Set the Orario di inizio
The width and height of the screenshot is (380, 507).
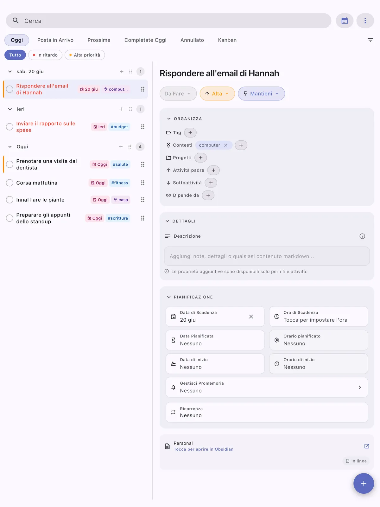click(319, 364)
